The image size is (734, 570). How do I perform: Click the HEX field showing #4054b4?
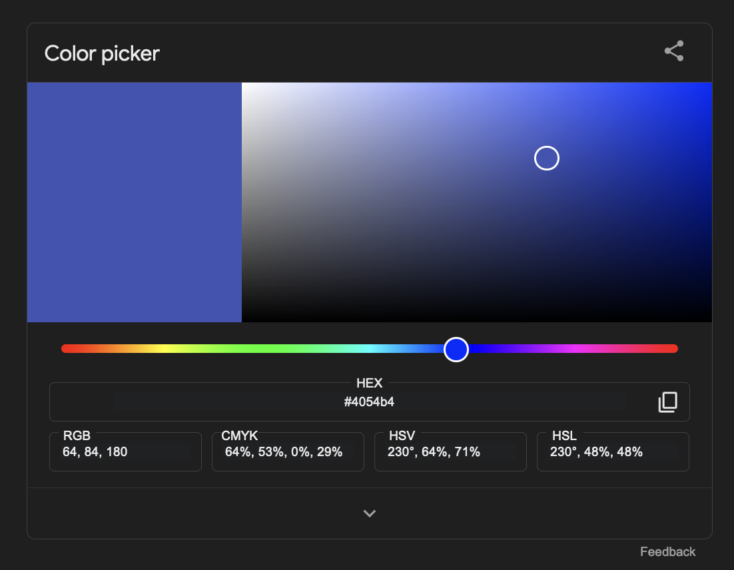pos(369,402)
